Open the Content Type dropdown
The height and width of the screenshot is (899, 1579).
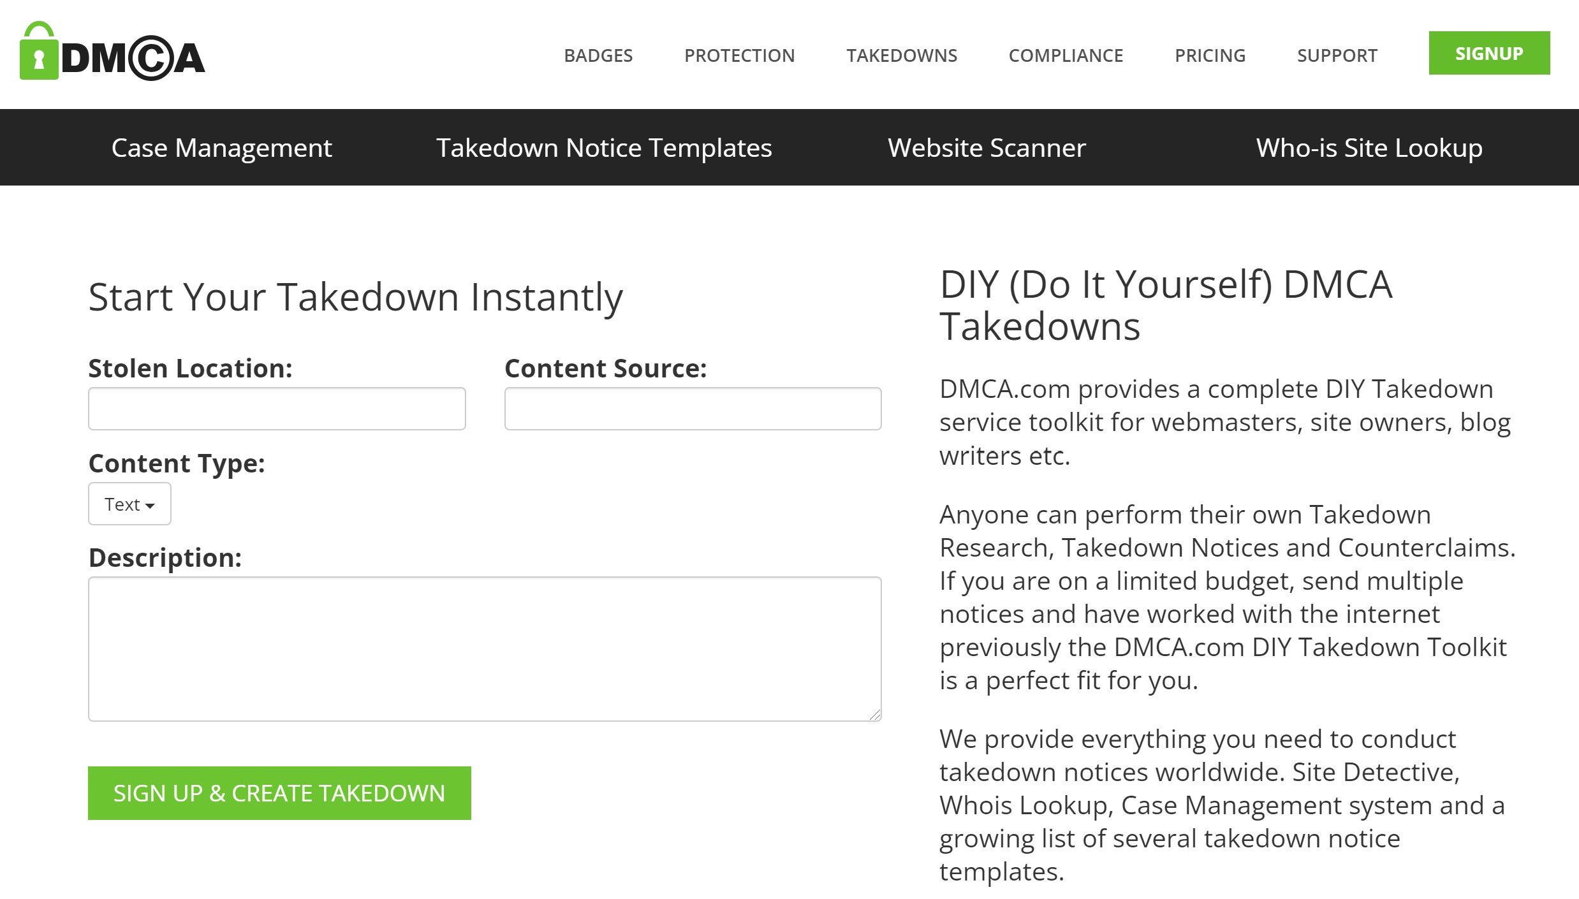(x=129, y=504)
